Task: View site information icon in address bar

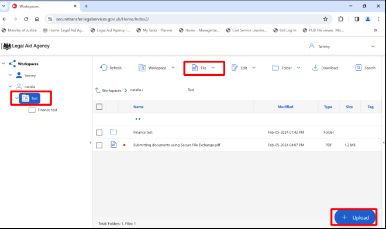Action: tap(50, 19)
